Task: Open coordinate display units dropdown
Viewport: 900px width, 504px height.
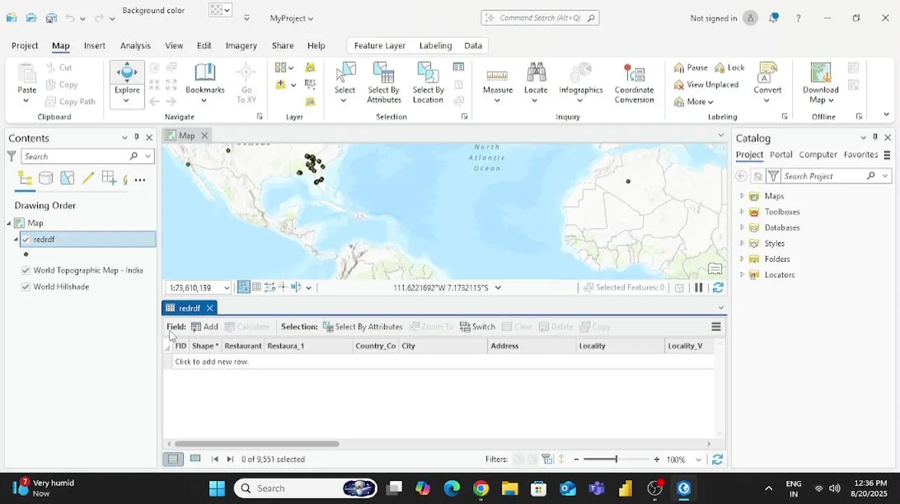Action: [x=498, y=288]
